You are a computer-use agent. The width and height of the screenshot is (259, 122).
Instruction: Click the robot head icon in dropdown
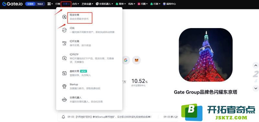point(64,100)
